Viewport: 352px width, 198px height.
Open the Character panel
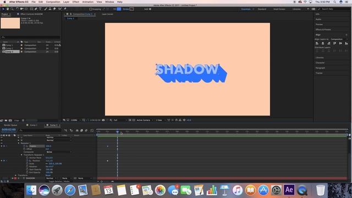(x=320, y=63)
